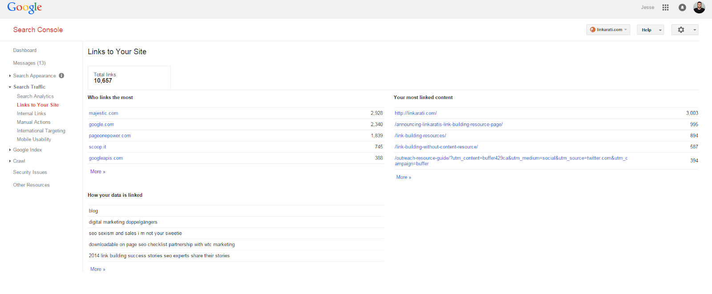The width and height of the screenshot is (712, 294).
Task: Open googleapis.com linking domain
Action: [x=106, y=158]
